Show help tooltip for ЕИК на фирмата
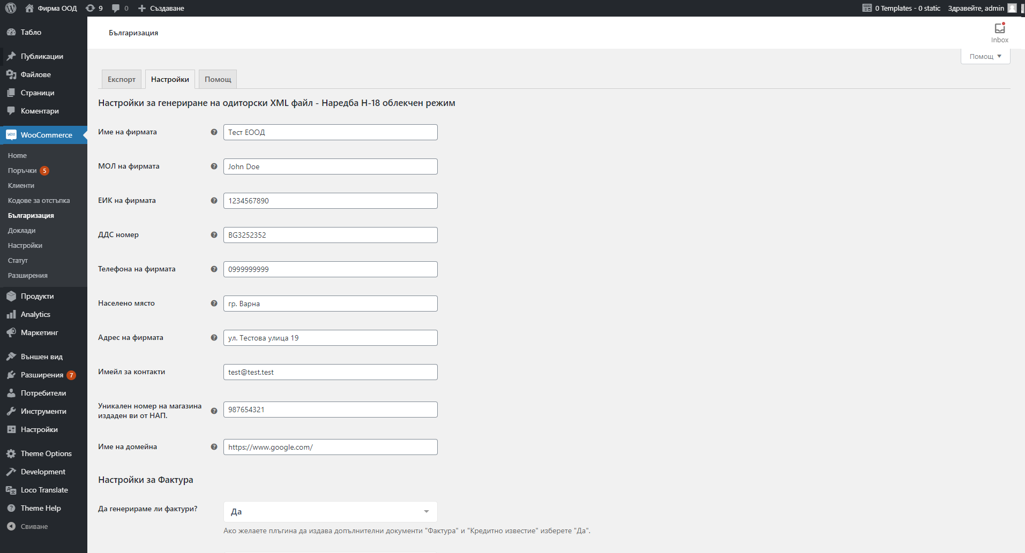This screenshot has width=1025, height=553. (214, 201)
